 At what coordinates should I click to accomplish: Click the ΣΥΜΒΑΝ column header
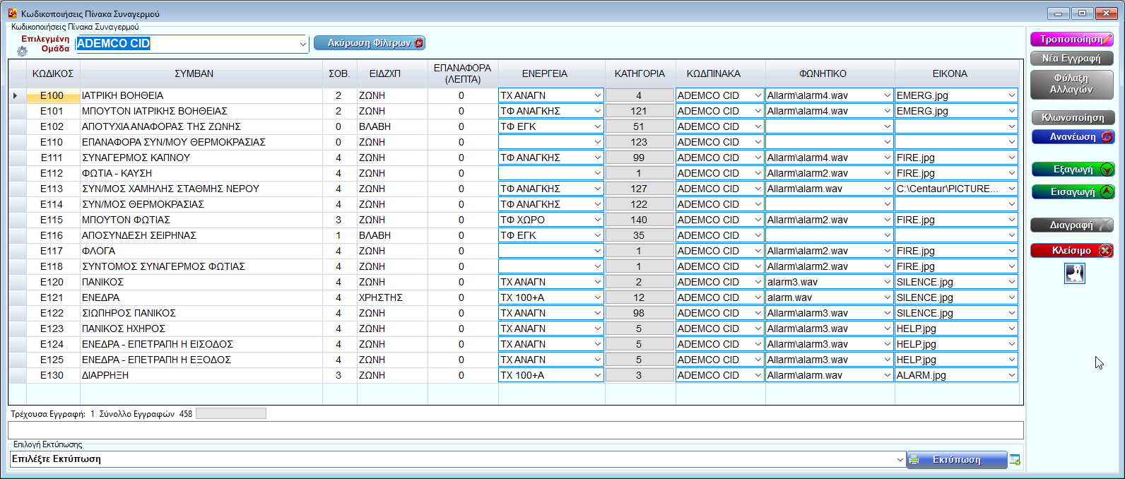pyautogui.click(x=194, y=73)
